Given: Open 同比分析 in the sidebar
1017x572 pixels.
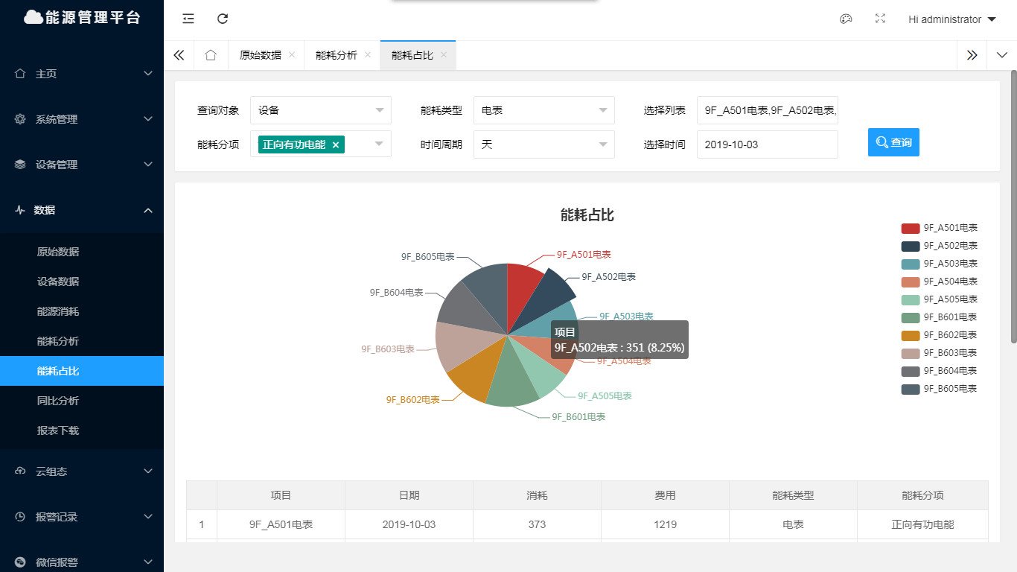Looking at the screenshot, I should [x=58, y=401].
